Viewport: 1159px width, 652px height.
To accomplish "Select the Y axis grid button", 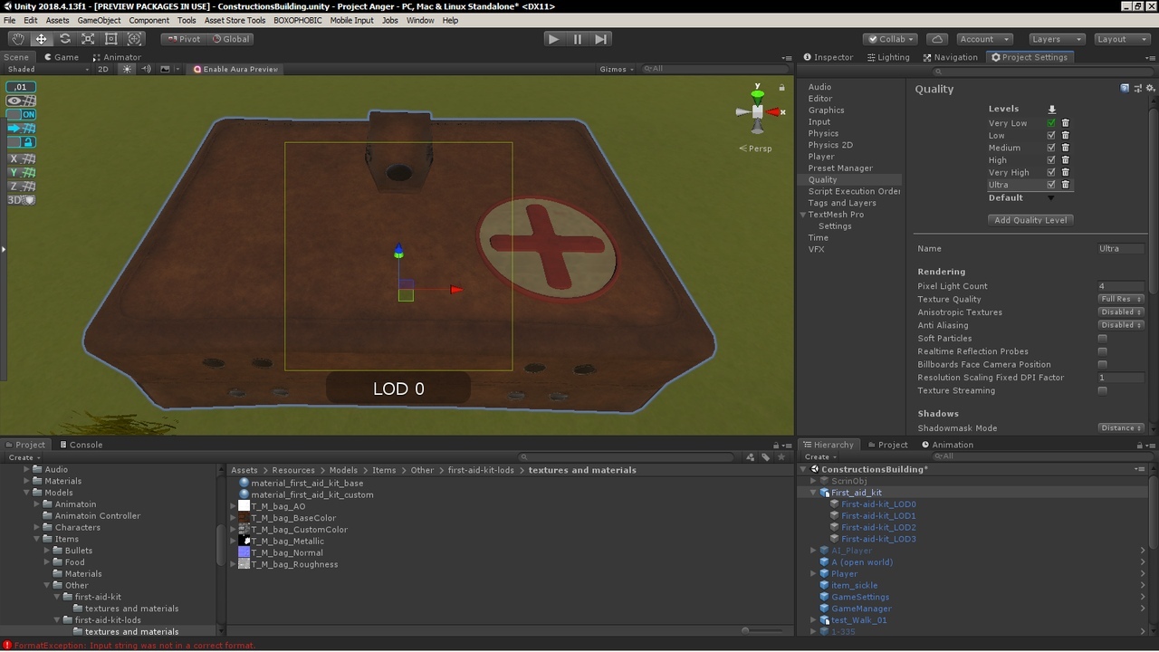I will [21, 173].
